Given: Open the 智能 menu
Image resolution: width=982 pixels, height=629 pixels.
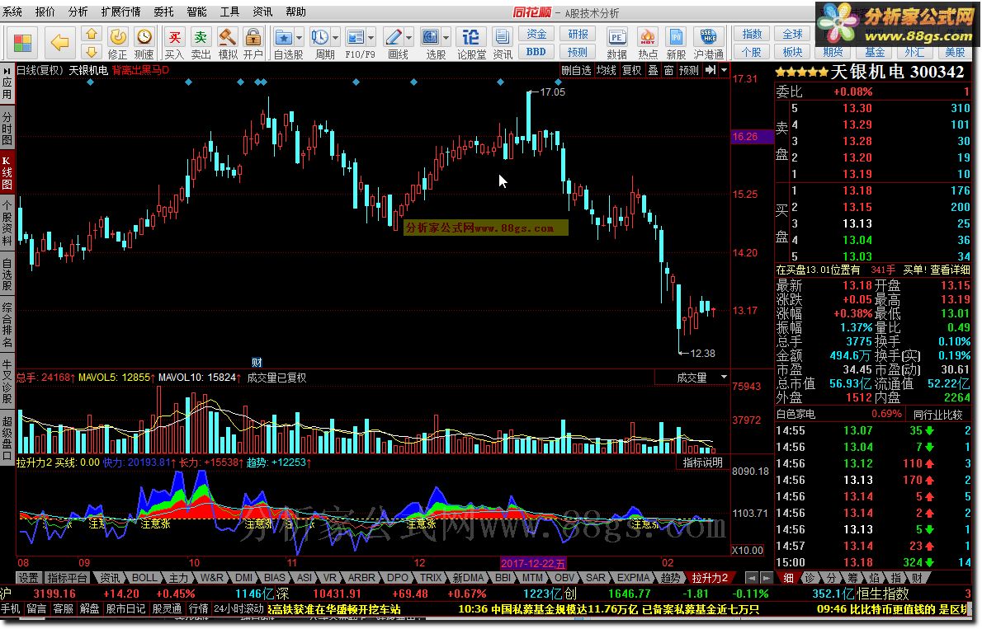Looking at the screenshot, I should (196, 12).
